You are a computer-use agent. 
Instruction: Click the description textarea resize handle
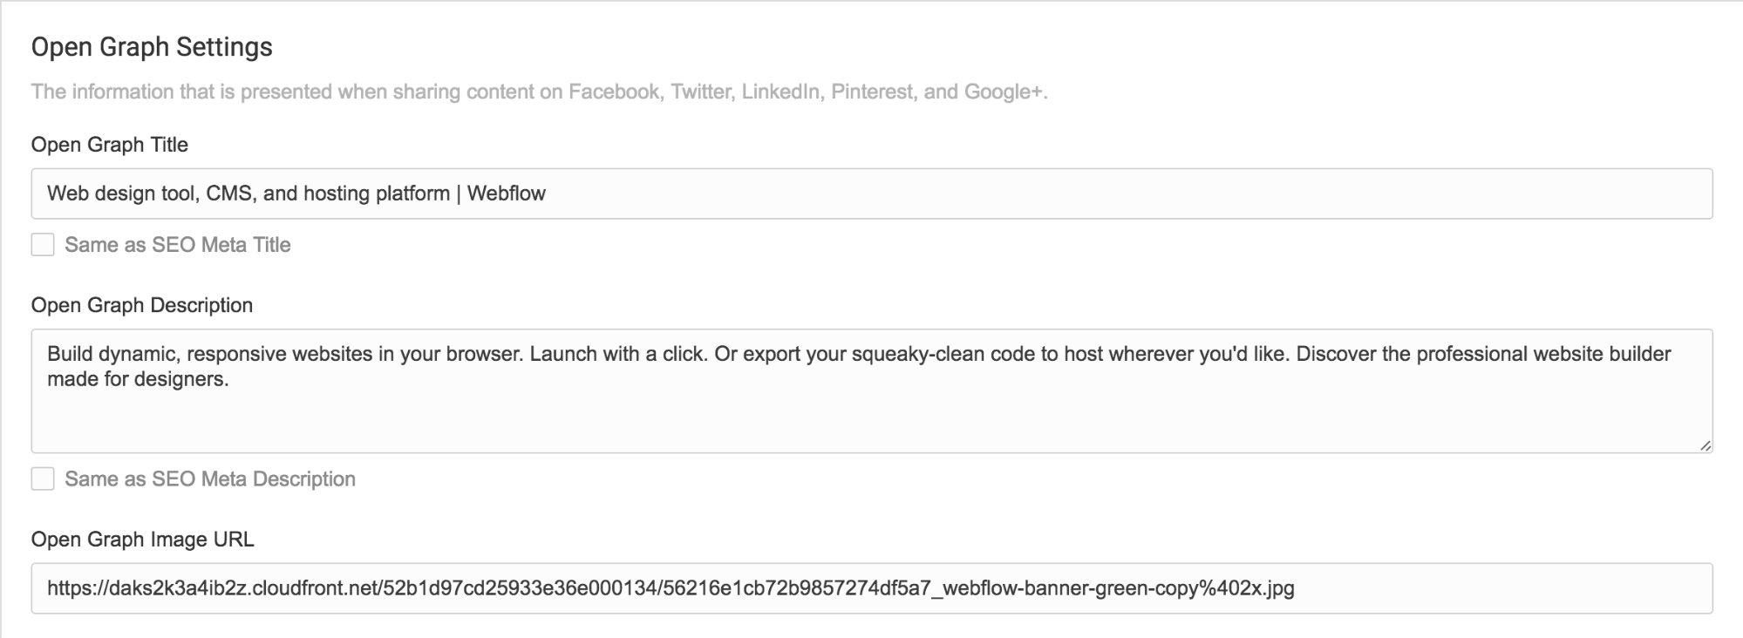1705,445
